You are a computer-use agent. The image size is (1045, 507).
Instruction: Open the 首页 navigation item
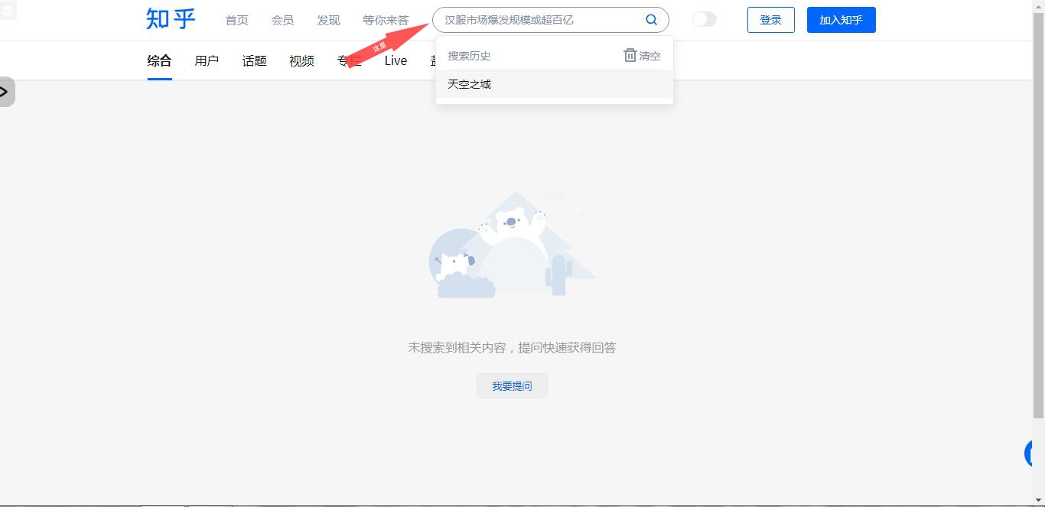(x=236, y=20)
